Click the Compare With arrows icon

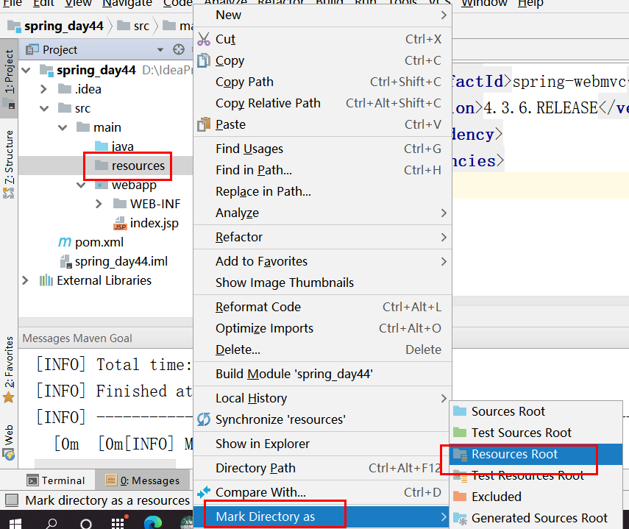(204, 491)
